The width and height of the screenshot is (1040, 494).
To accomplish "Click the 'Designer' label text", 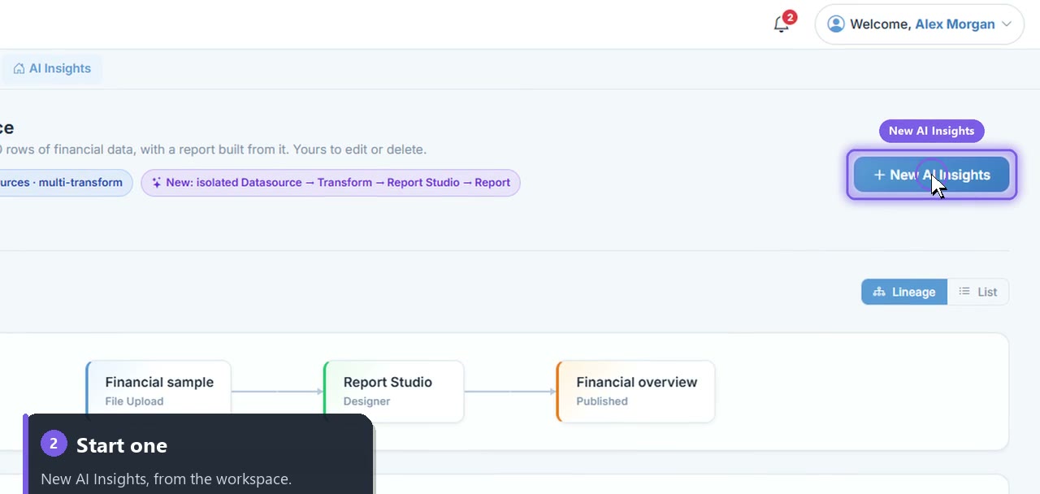I will click(367, 401).
